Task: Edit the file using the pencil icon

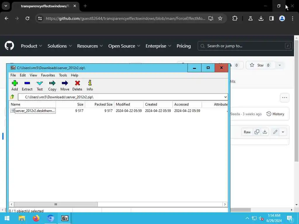Action: pyautogui.click(x=275, y=132)
